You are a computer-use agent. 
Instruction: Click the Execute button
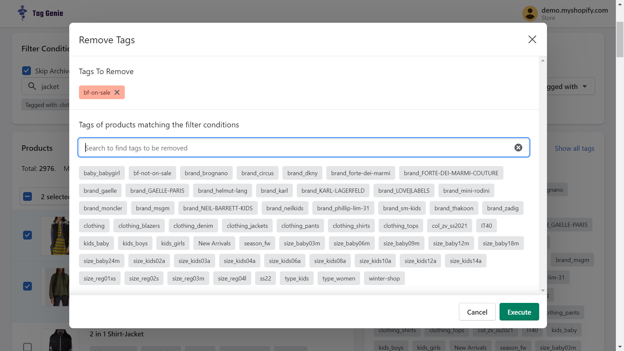[519, 312]
